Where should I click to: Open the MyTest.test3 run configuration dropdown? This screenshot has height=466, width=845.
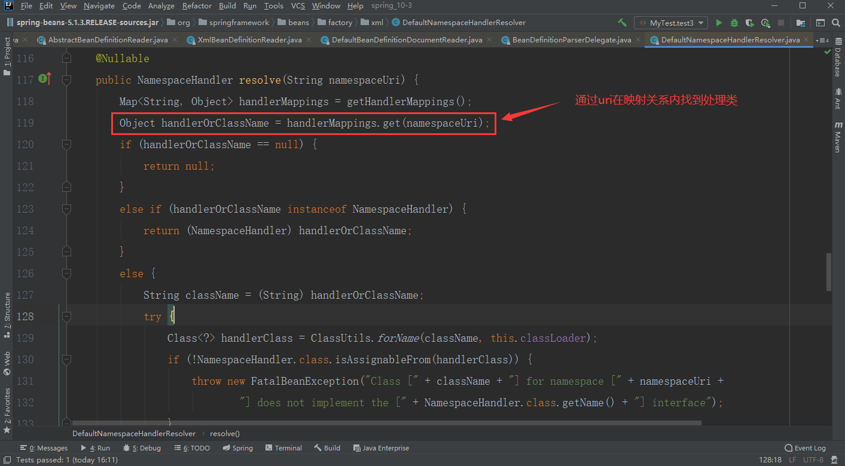670,23
